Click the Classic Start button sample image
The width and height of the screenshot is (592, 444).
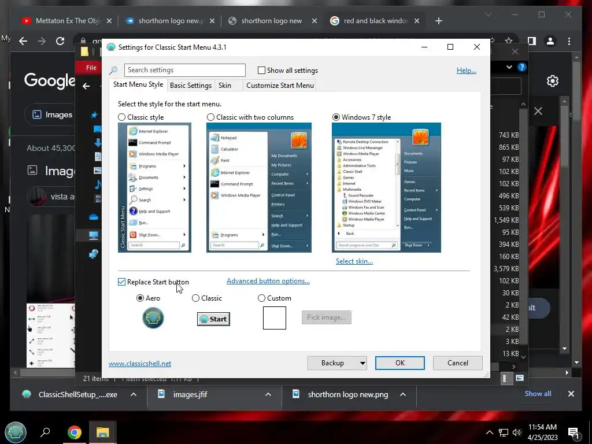click(x=213, y=319)
